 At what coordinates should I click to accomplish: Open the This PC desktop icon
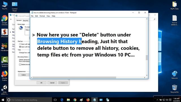click(x=5, y=6)
